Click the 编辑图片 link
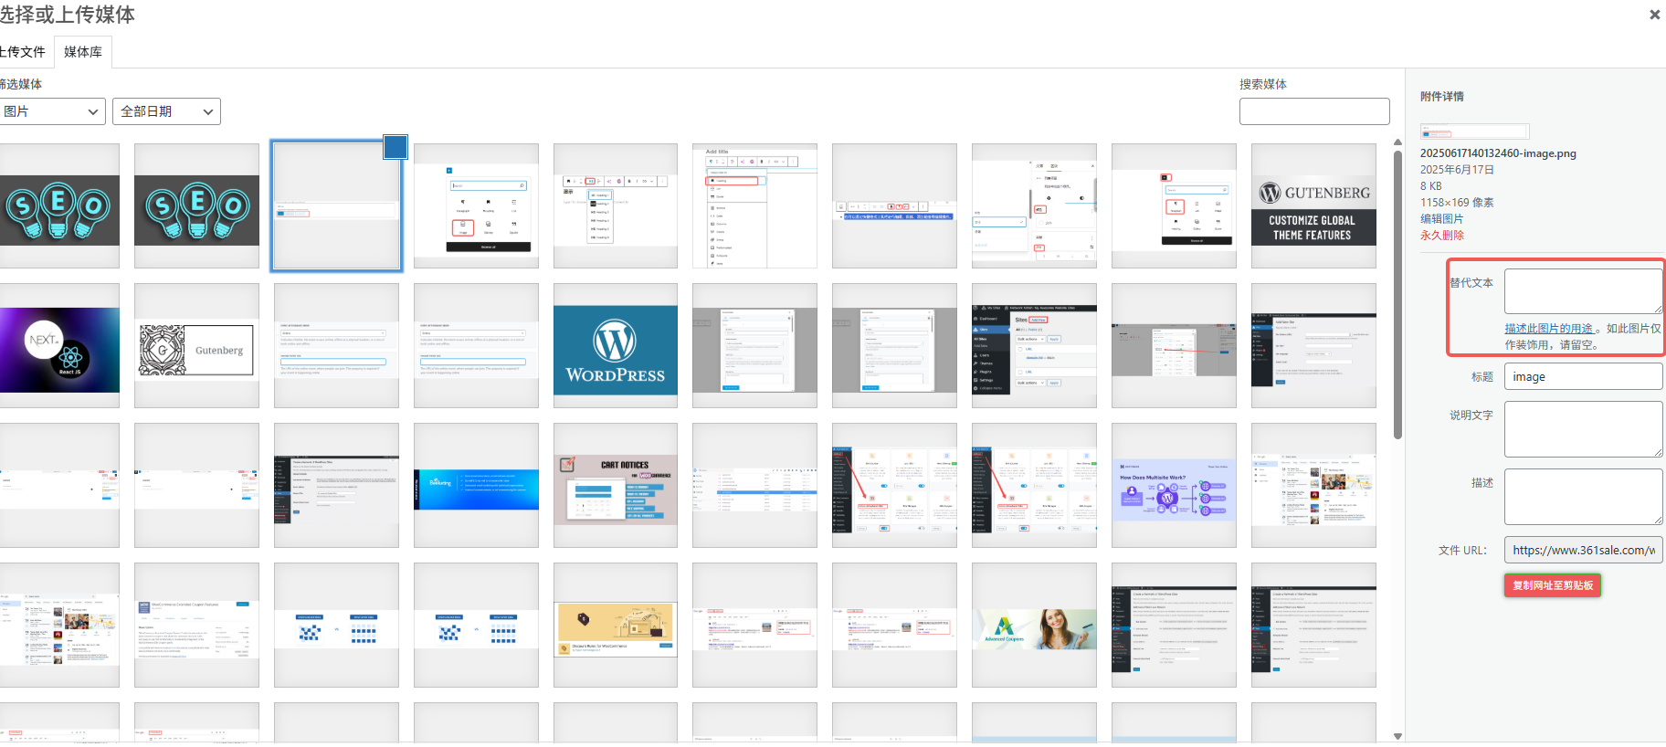1666x747 pixels. (1441, 219)
